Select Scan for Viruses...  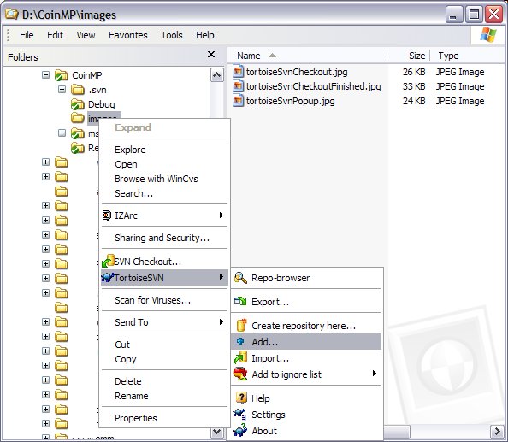(x=164, y=300)
